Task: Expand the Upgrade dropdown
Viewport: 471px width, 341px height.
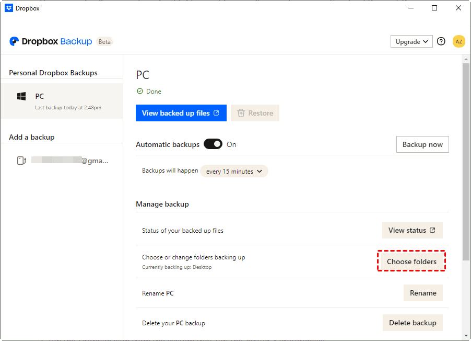Action: tap(411, 41)
